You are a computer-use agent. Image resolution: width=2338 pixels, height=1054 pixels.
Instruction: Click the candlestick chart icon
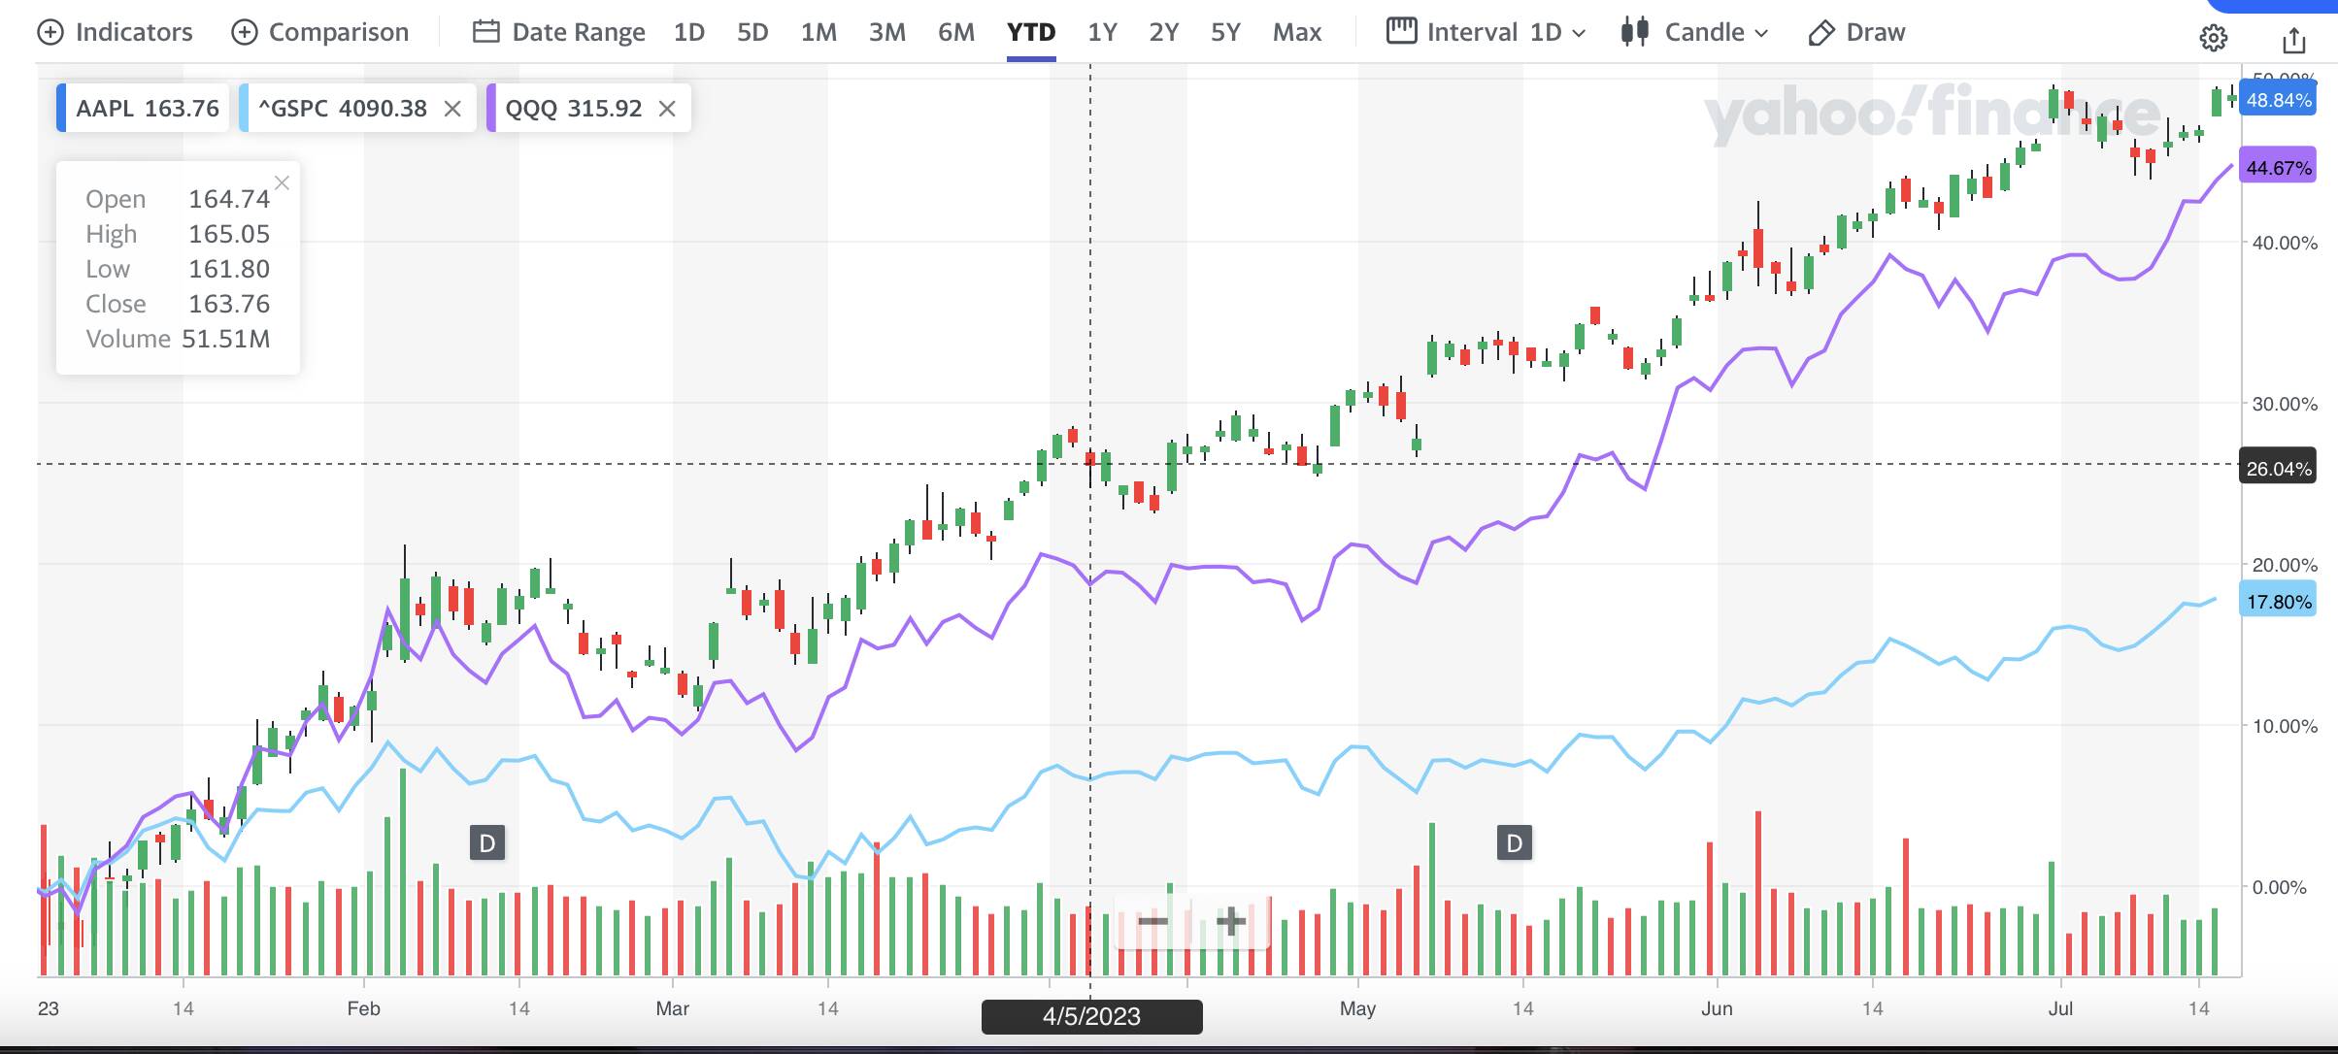[x=1635, y=31]
